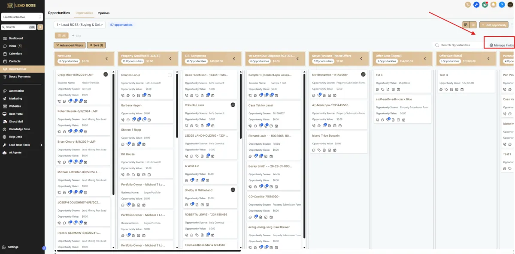This screenshot has width=515, height=254.
Task: Click tag icon on Charles Larue card
Action: coord(133,95)
